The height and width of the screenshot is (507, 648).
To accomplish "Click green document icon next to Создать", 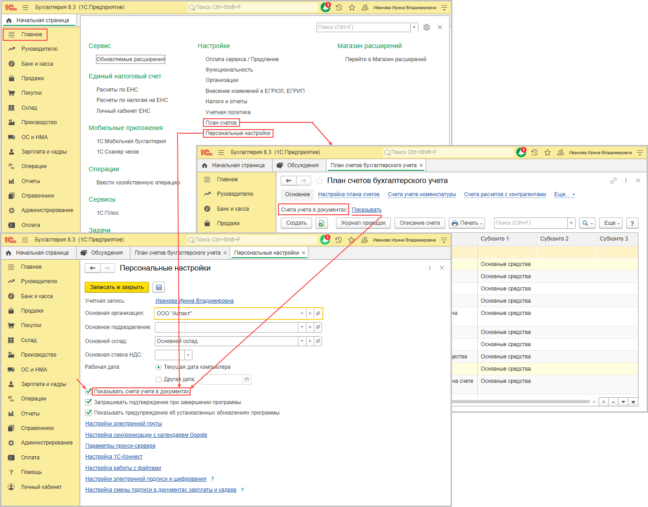I will 321,223.
